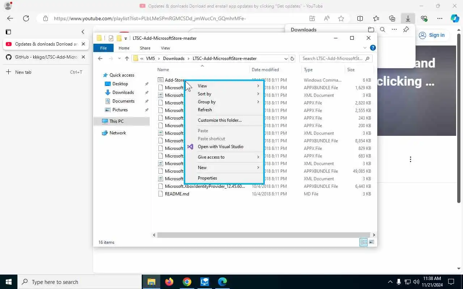Select the README.md file

pyautogui.click(x=177, y=194)
